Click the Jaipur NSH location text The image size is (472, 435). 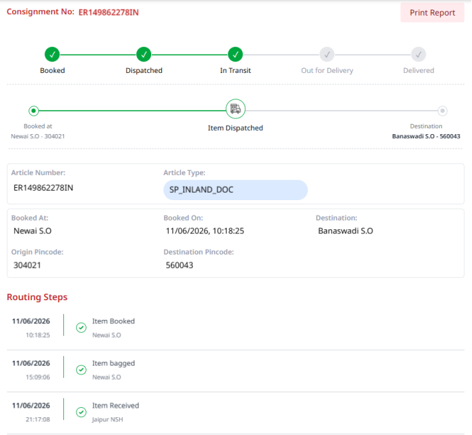coord(108,419)
